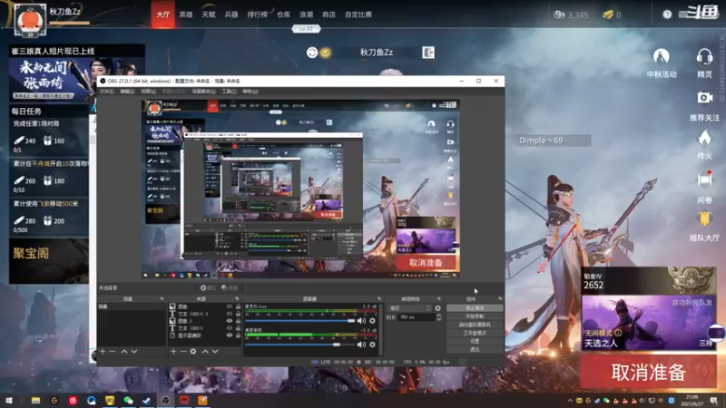Click the 工作室模式 studio mode button
This screenshot has height=408, width=726.
pos(475,333)
